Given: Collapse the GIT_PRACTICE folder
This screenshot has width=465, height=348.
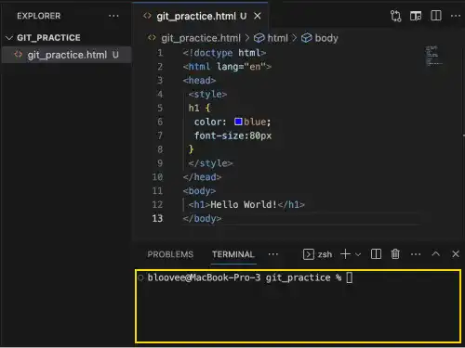Looking at the screenshot, I should tap(9, 38).
